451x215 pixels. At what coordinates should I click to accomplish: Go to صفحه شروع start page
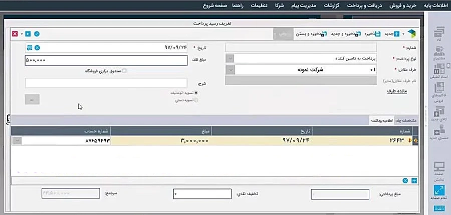pyautogui.click(x=215, y=5)
